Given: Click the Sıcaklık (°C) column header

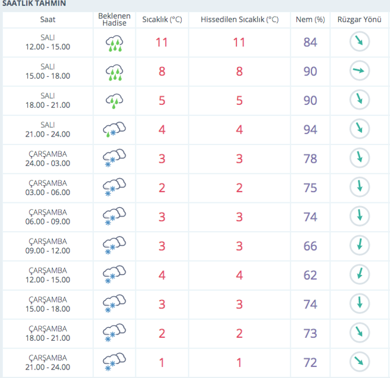Looking at the screenshot, I should (162, 20).
